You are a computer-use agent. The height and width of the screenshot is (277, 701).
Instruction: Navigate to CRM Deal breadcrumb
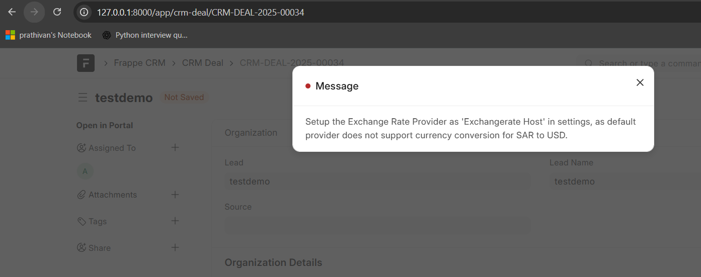pos(202,63)
